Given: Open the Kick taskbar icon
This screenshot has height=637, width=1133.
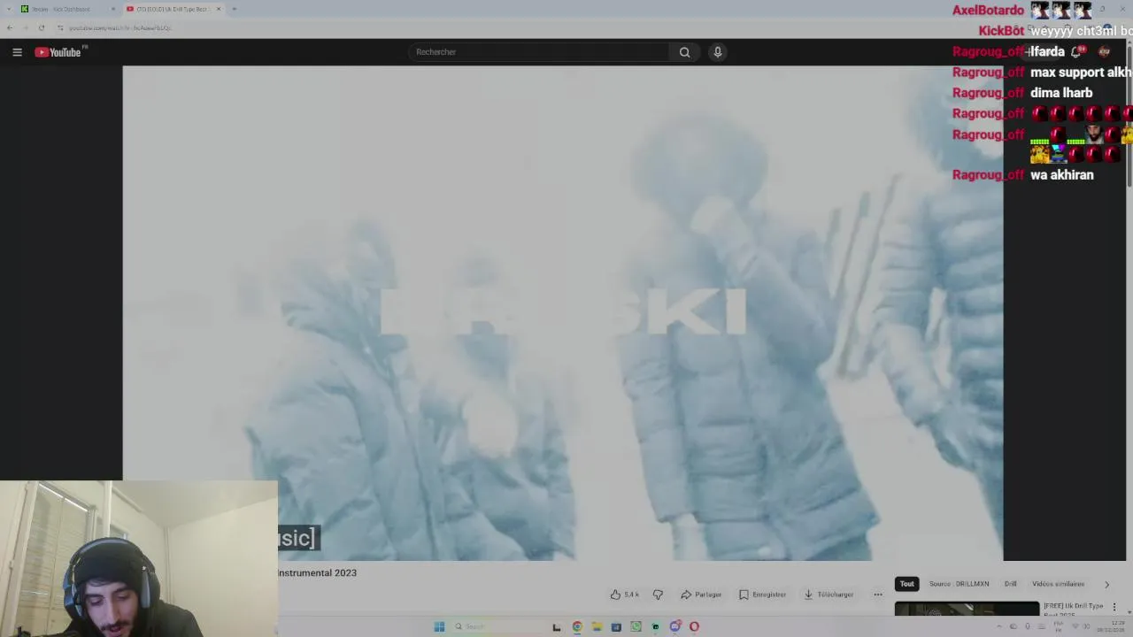Looking at the screenshot, I should click(x=655, y=626).
